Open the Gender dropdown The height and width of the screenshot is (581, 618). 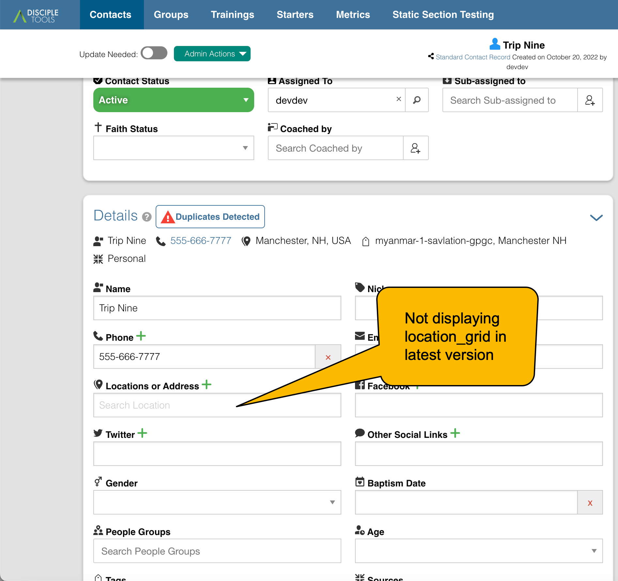tap(217, 502)
